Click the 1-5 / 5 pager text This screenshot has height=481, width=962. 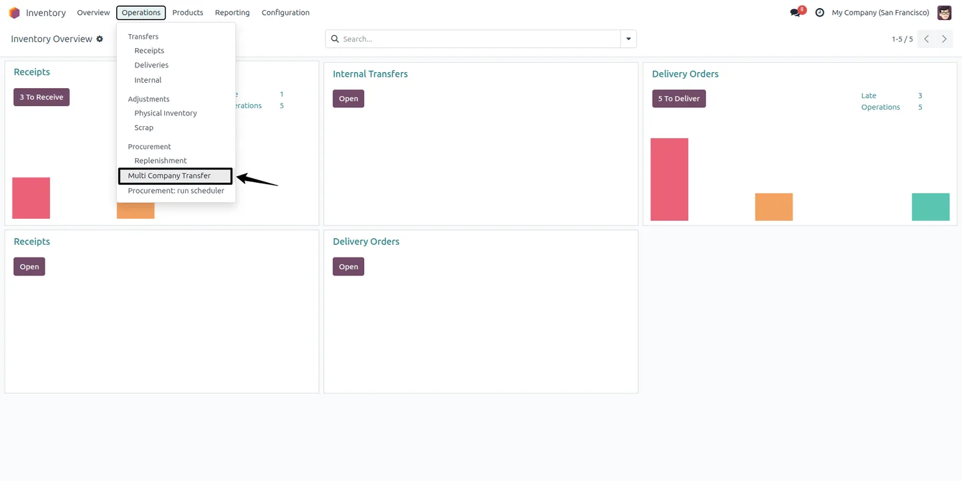pos(902,39)
